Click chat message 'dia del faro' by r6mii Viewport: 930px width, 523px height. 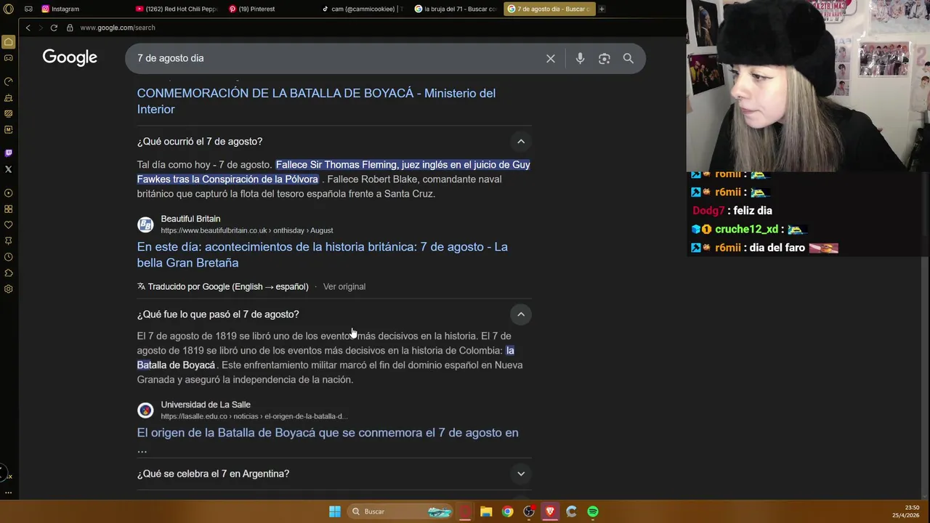(777, 248)
